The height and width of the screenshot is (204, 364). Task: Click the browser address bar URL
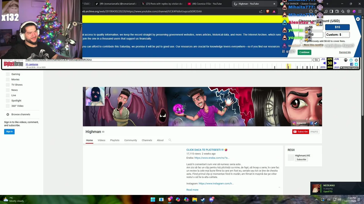click(x=142, y=11)
